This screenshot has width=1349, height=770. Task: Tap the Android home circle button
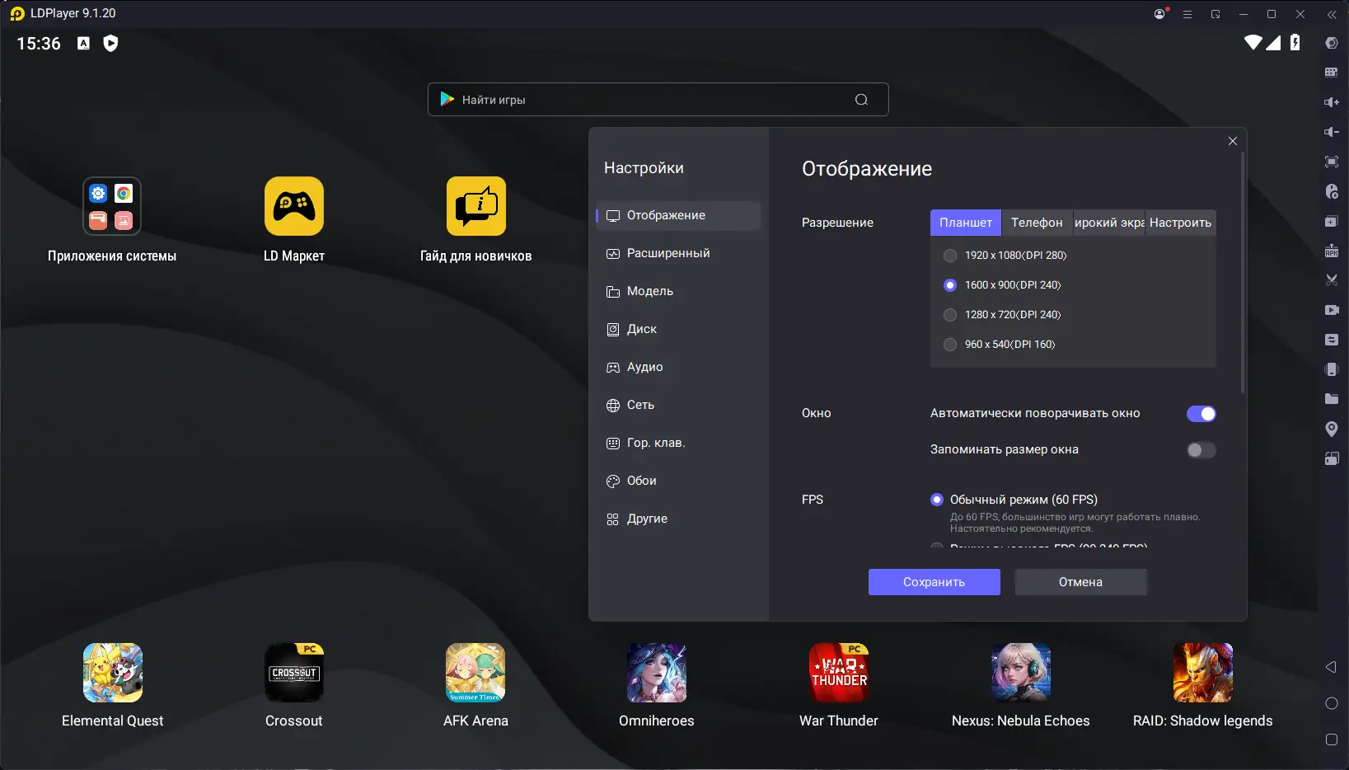(x=1331, y=703)
